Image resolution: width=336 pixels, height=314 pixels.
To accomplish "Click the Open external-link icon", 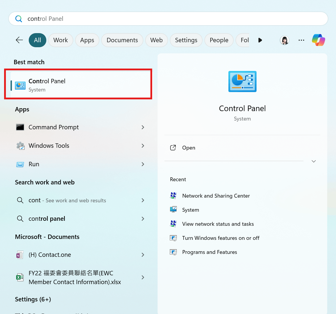I will [173, 148].
